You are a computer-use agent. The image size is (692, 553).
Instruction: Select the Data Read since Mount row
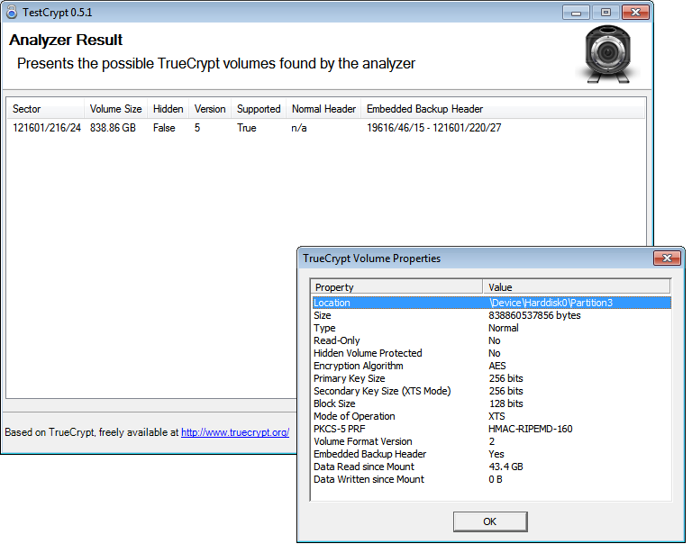[x=491, y=467]
